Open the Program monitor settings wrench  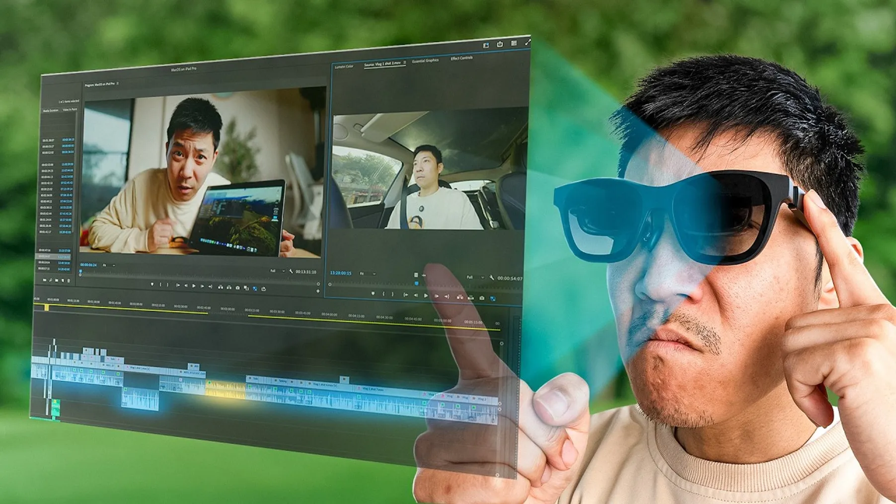click(291, 271)
